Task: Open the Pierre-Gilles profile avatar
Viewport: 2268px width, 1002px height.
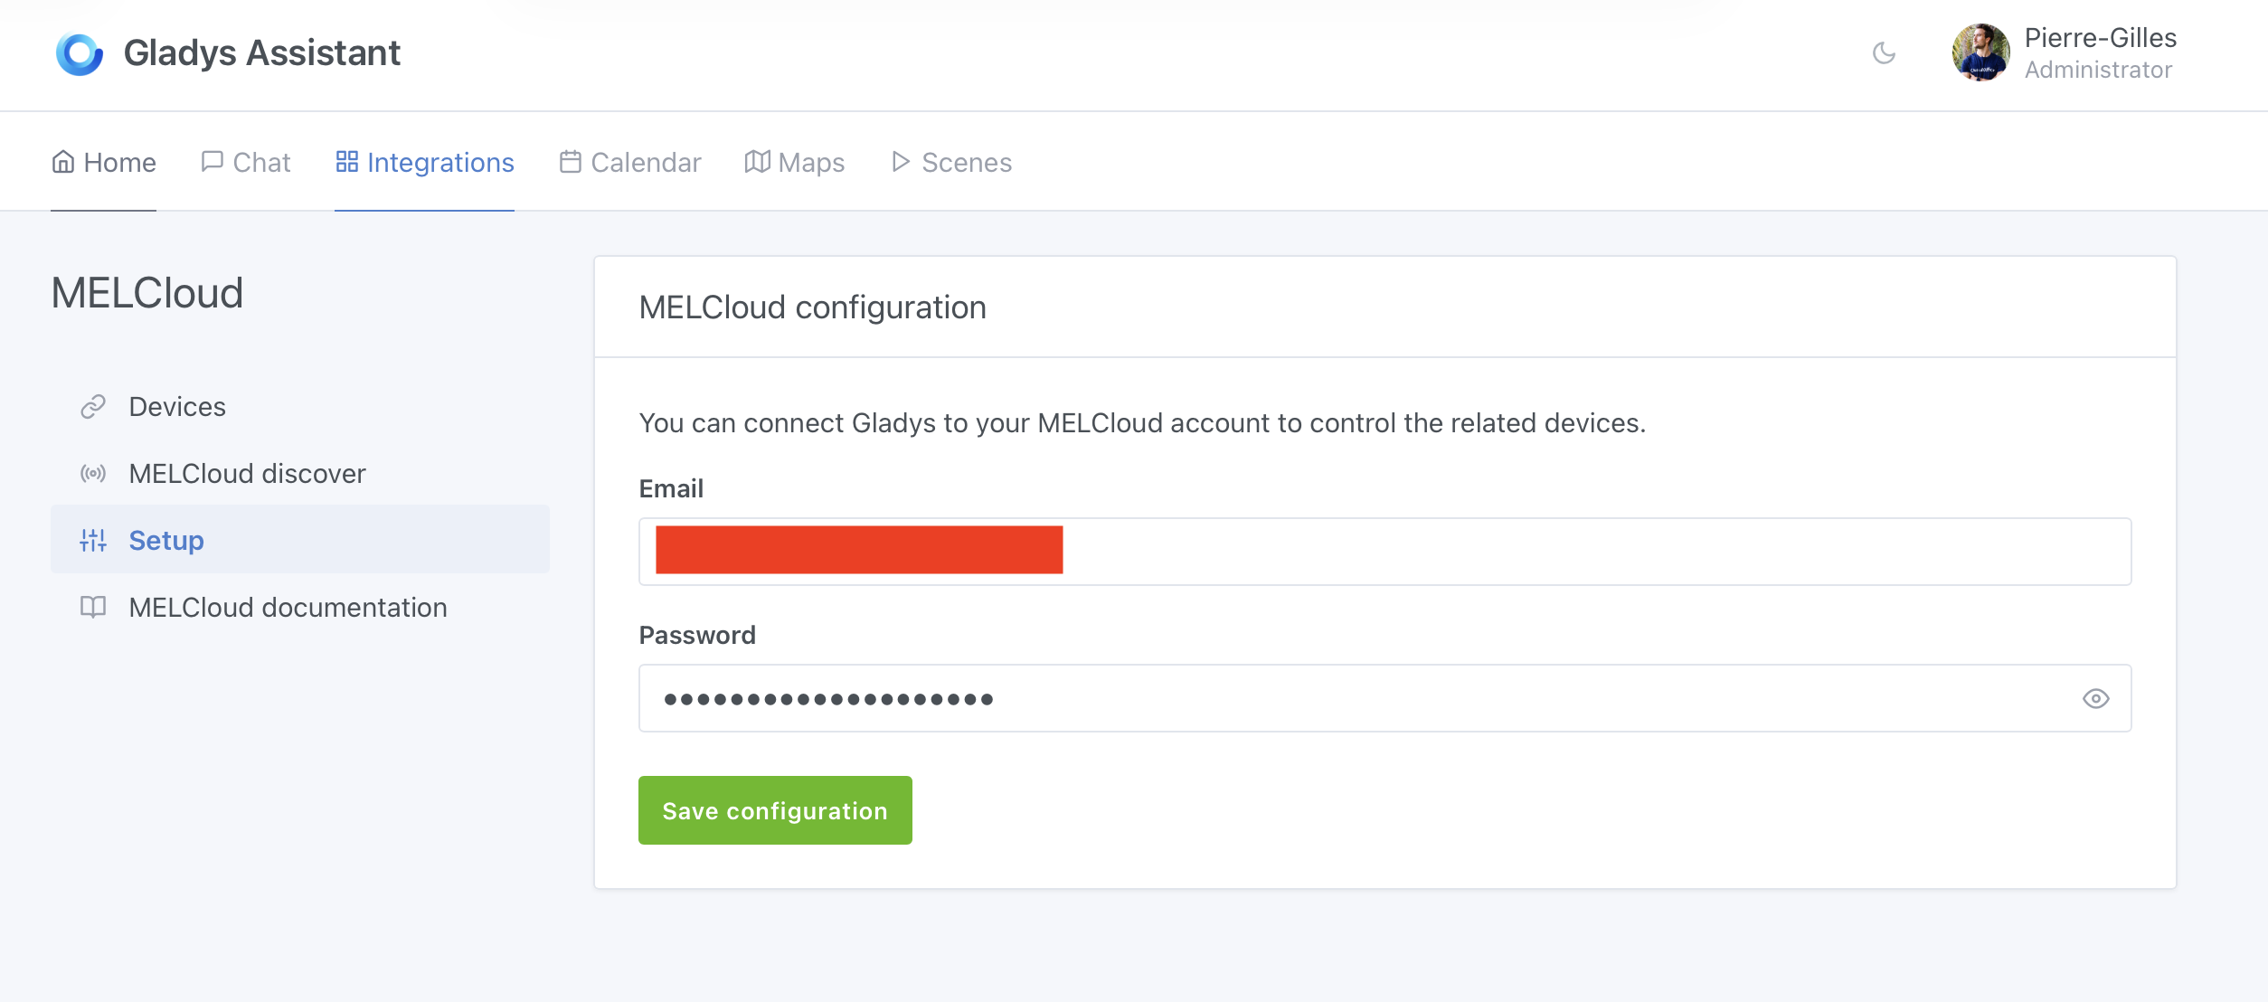Action: point(1980,53)
